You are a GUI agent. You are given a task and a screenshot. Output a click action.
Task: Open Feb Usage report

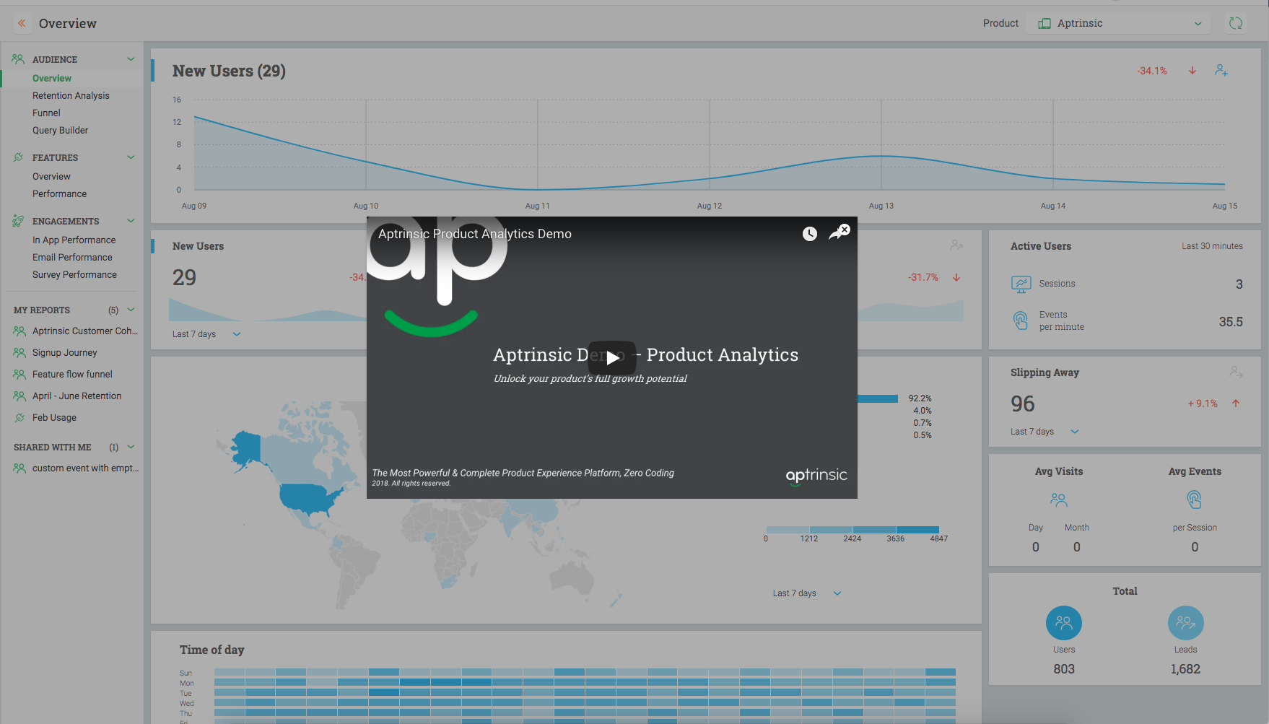point(54,417)
